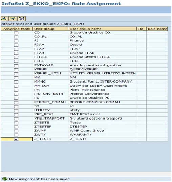Select the Grupo de Usuários PS cell

tap(103, 98)
